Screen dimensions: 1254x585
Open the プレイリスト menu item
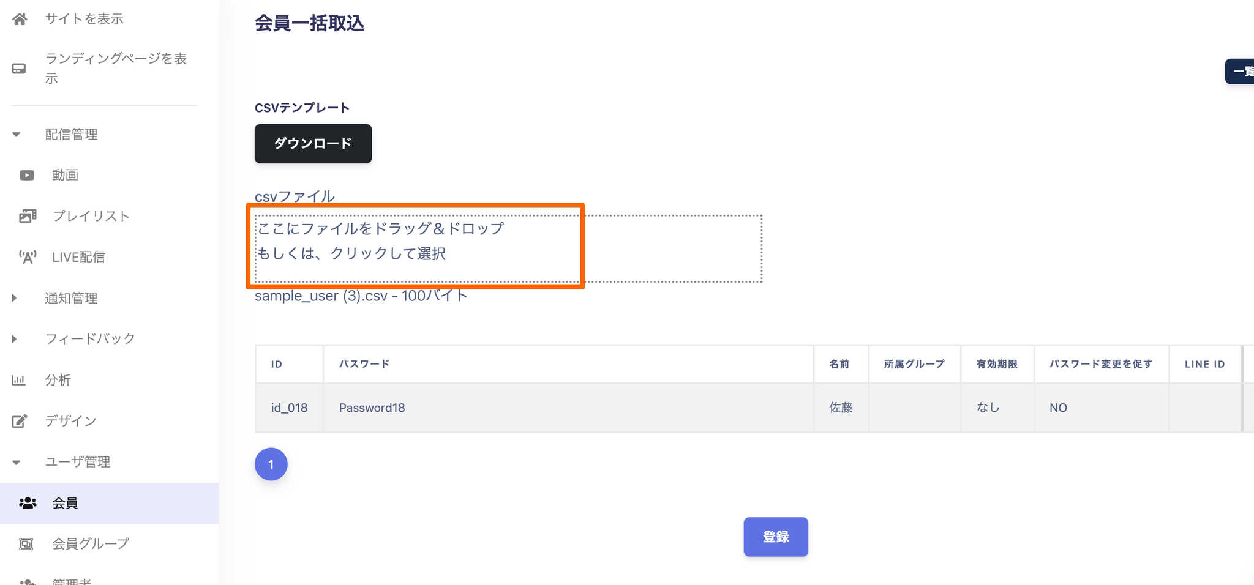91,216
